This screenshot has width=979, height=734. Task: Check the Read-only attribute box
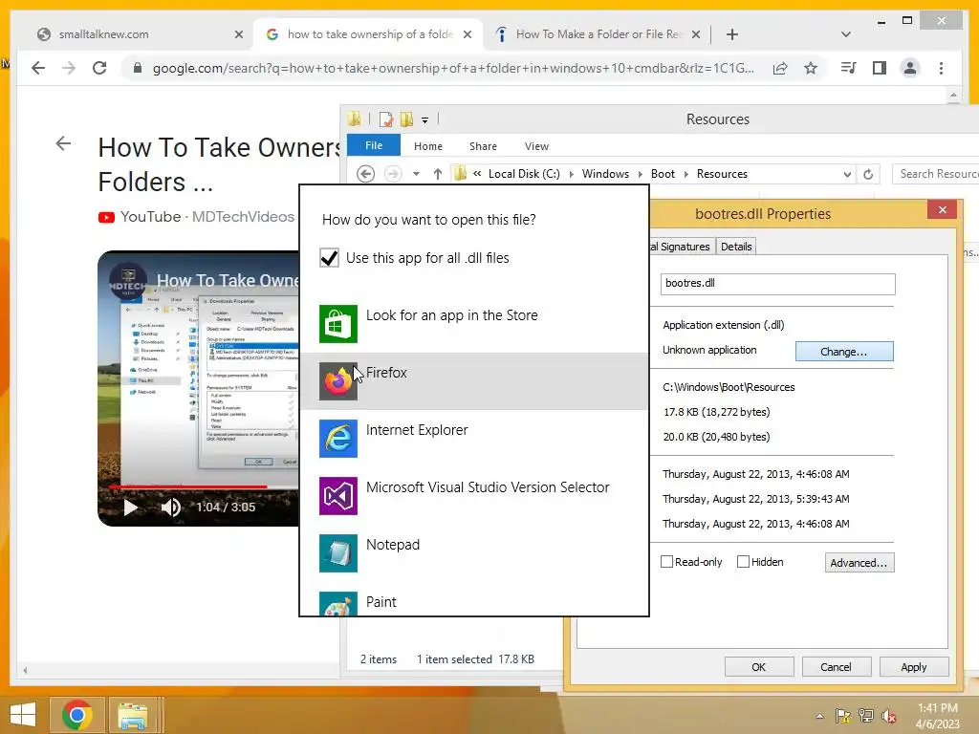click(x=666, y=562)
